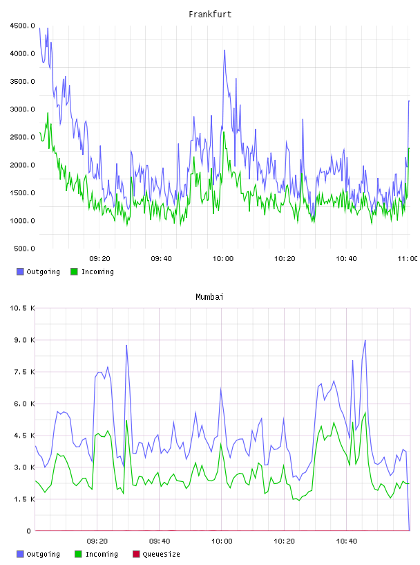The image size is (420, 565).
Task: Click the 10:40 time label on Frankfurt chart
Action: [346, 259]
